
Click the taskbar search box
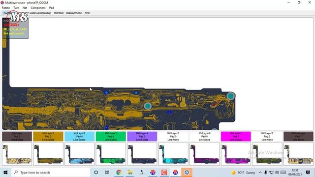(51, 173)
